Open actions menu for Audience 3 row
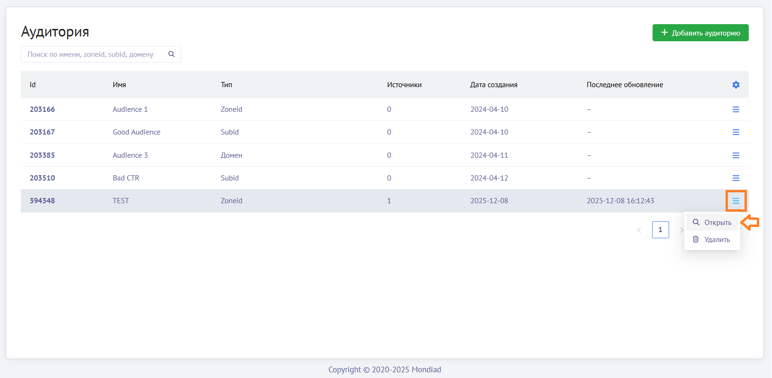Screen dimensions: 772x378 736,155
